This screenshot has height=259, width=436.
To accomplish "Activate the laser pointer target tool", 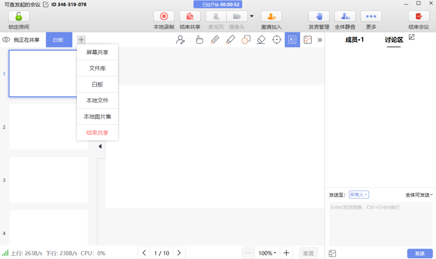I will coord(277,40).
